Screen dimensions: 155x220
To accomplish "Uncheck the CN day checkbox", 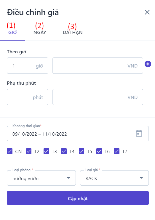I will tap(10, 151).
